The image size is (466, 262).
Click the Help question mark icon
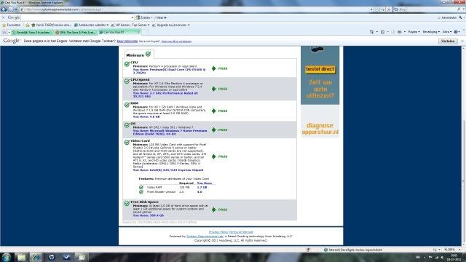456,32
